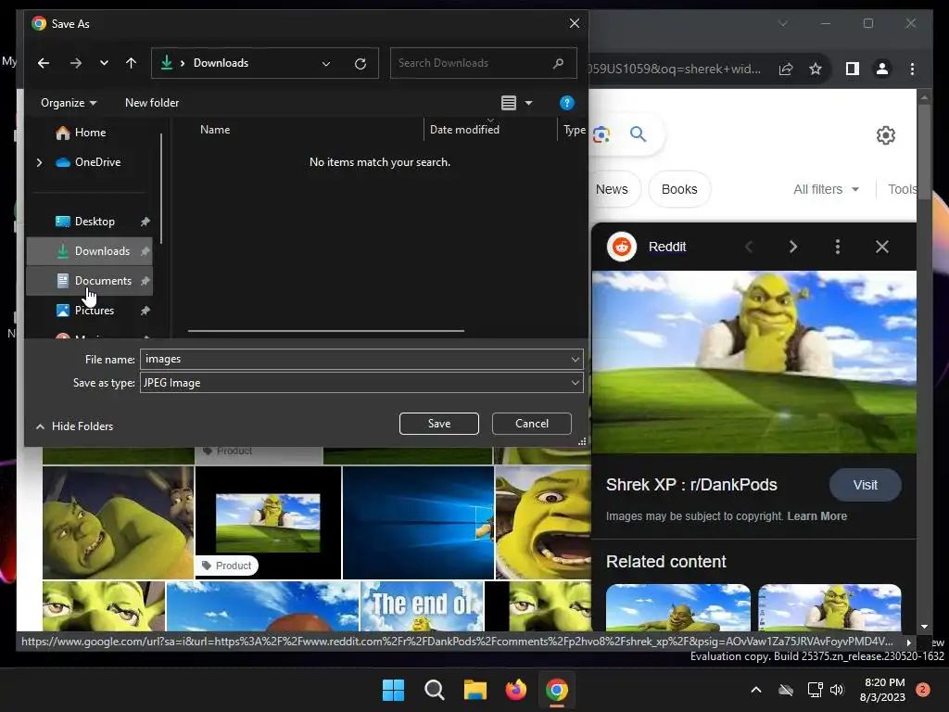Open the 8:20 PM clock
This screenshot has height=712, width=949.
tap(882, 690)
